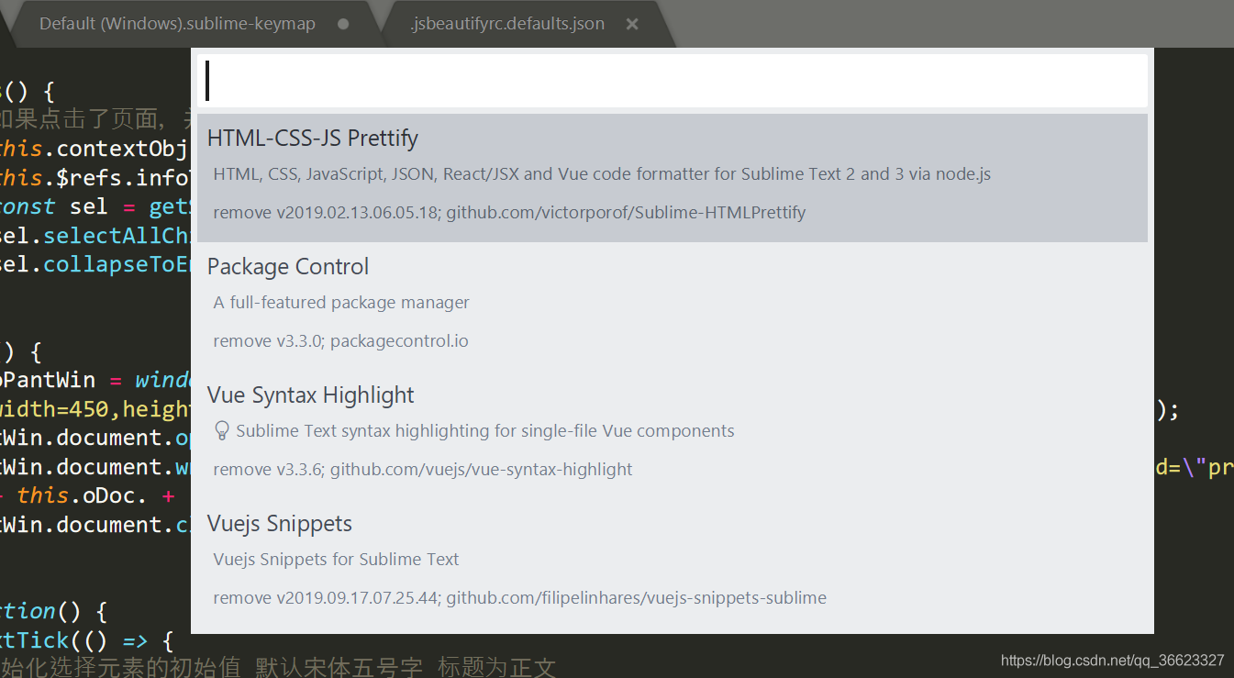
Task: Choose Package Control title in the list
Action: pyautogui.click(x=288, y=267)
